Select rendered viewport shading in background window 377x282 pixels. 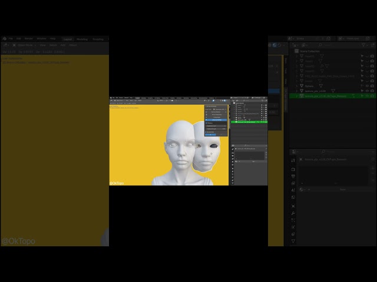(x=279, y=45)
